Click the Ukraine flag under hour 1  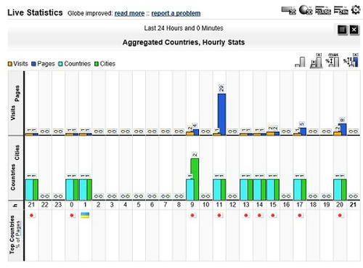click(85, 215)
